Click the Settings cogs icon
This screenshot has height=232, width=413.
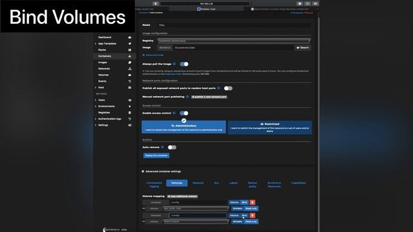coord(130,125)
